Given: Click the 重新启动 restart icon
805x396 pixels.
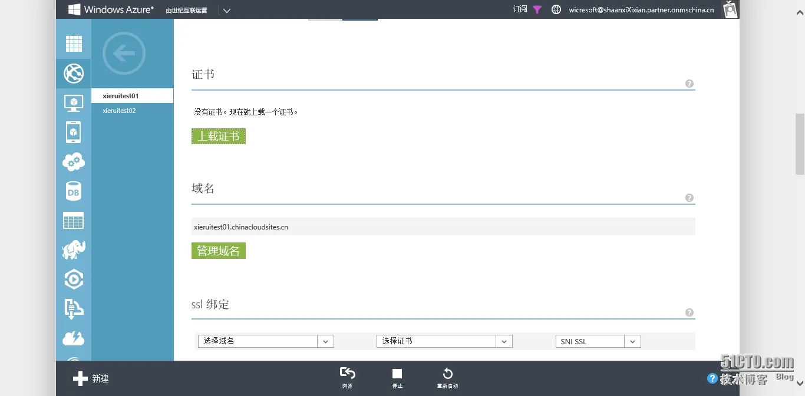Looking at the screenshot, I should point(447,374).
